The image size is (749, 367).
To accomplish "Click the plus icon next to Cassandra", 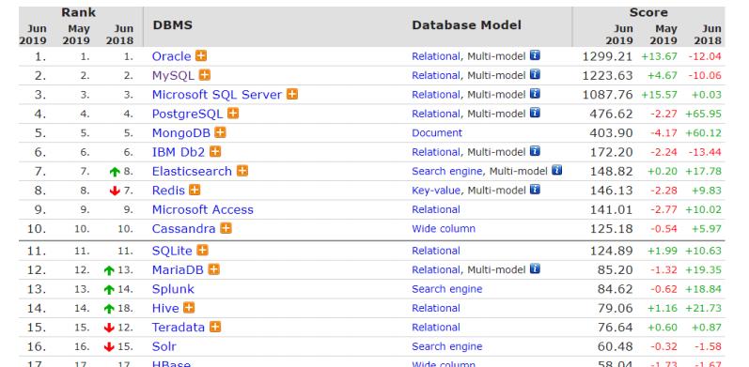I will [226, 229].
